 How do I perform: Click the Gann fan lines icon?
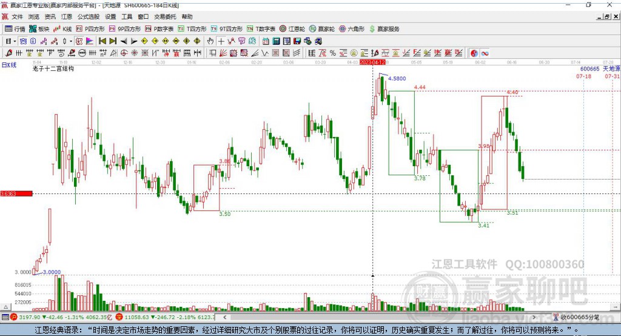click(223, 53)
